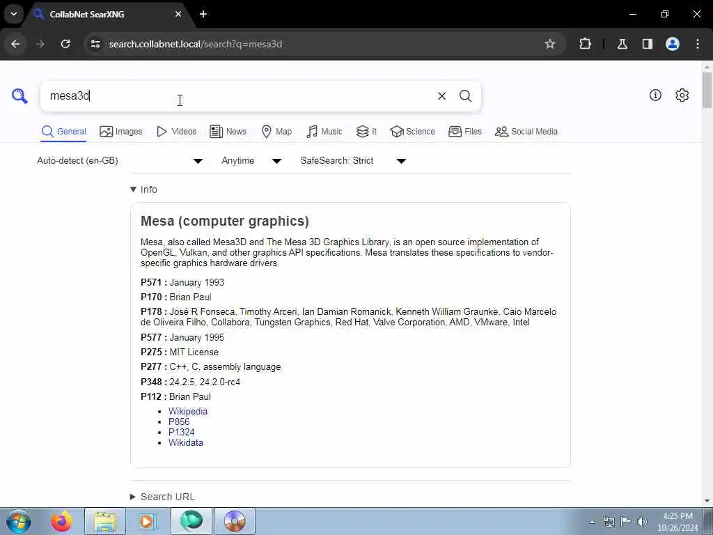Reload the page
713x535 pixels.
pos(65,44)
